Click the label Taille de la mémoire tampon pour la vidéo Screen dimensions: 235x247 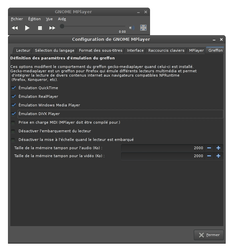pyautogui.click(x=59, y=156)
